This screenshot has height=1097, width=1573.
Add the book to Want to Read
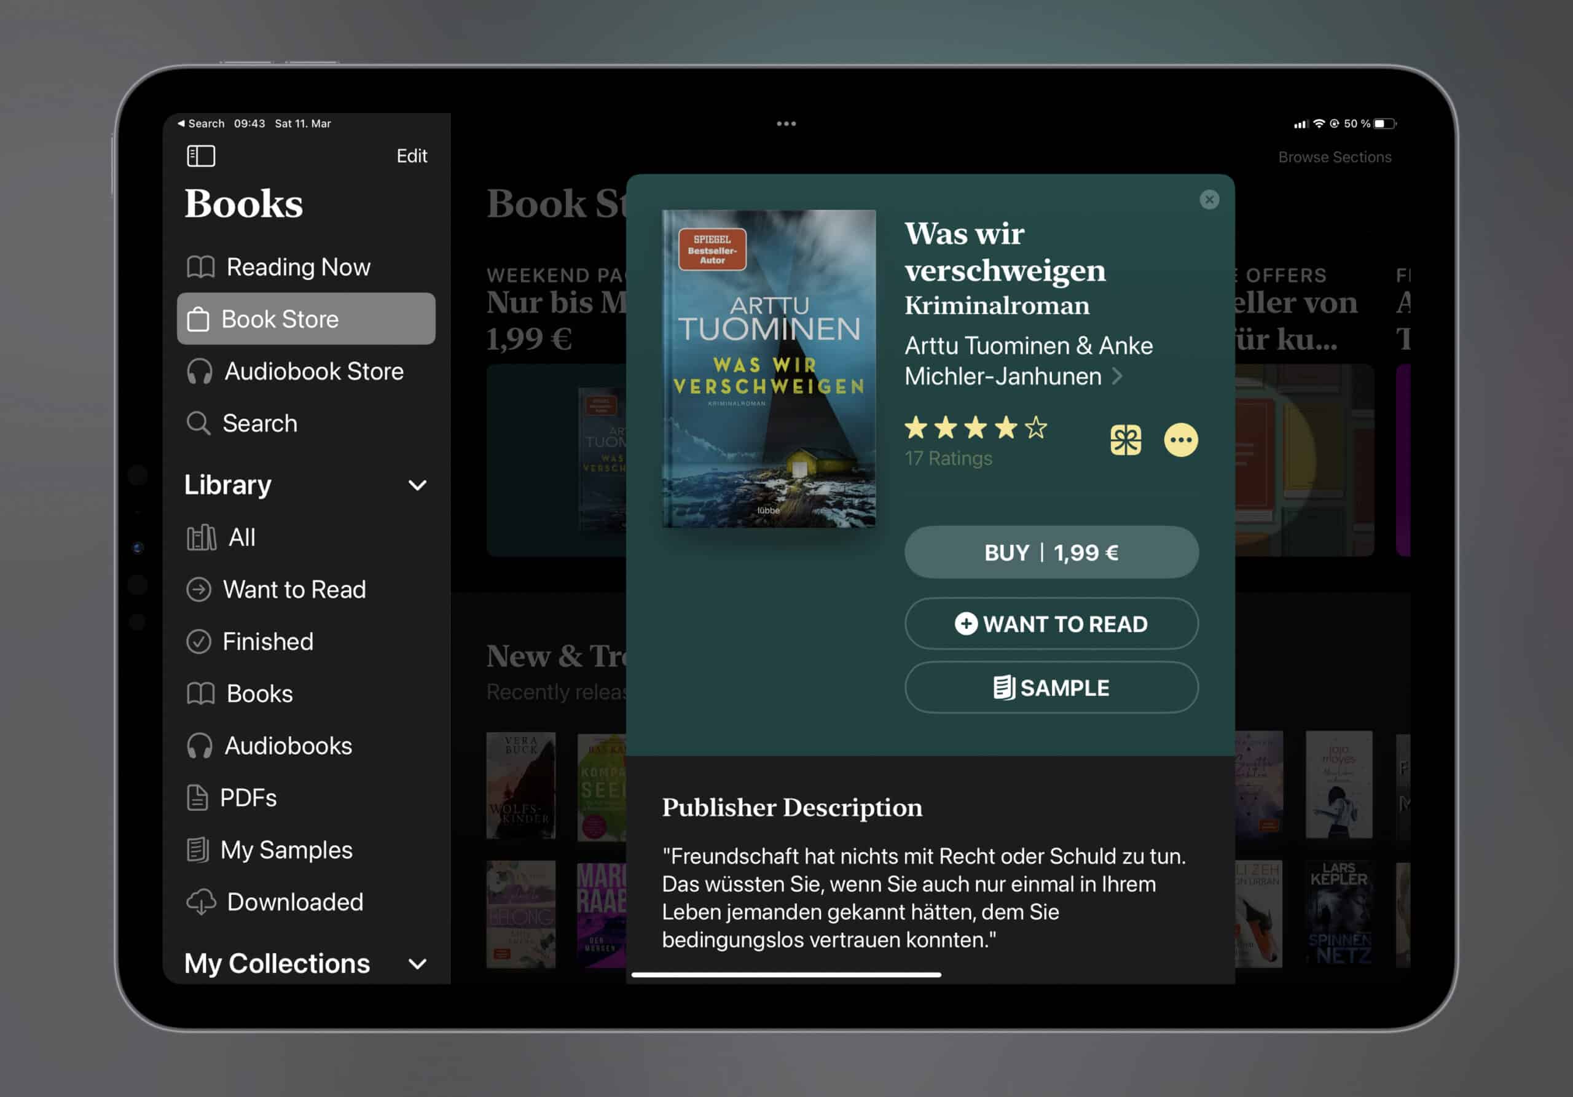(x=1051, y=624)
